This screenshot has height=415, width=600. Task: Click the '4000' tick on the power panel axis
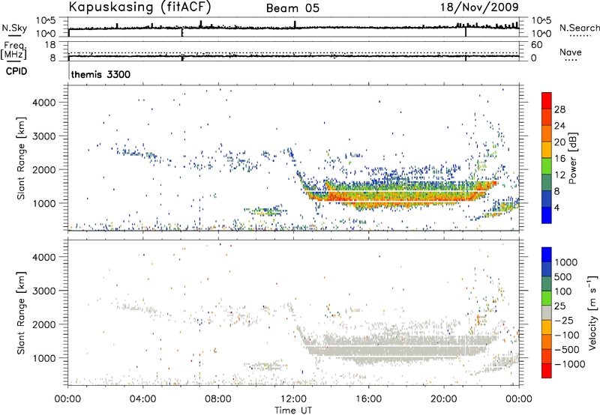pos(43,103)
